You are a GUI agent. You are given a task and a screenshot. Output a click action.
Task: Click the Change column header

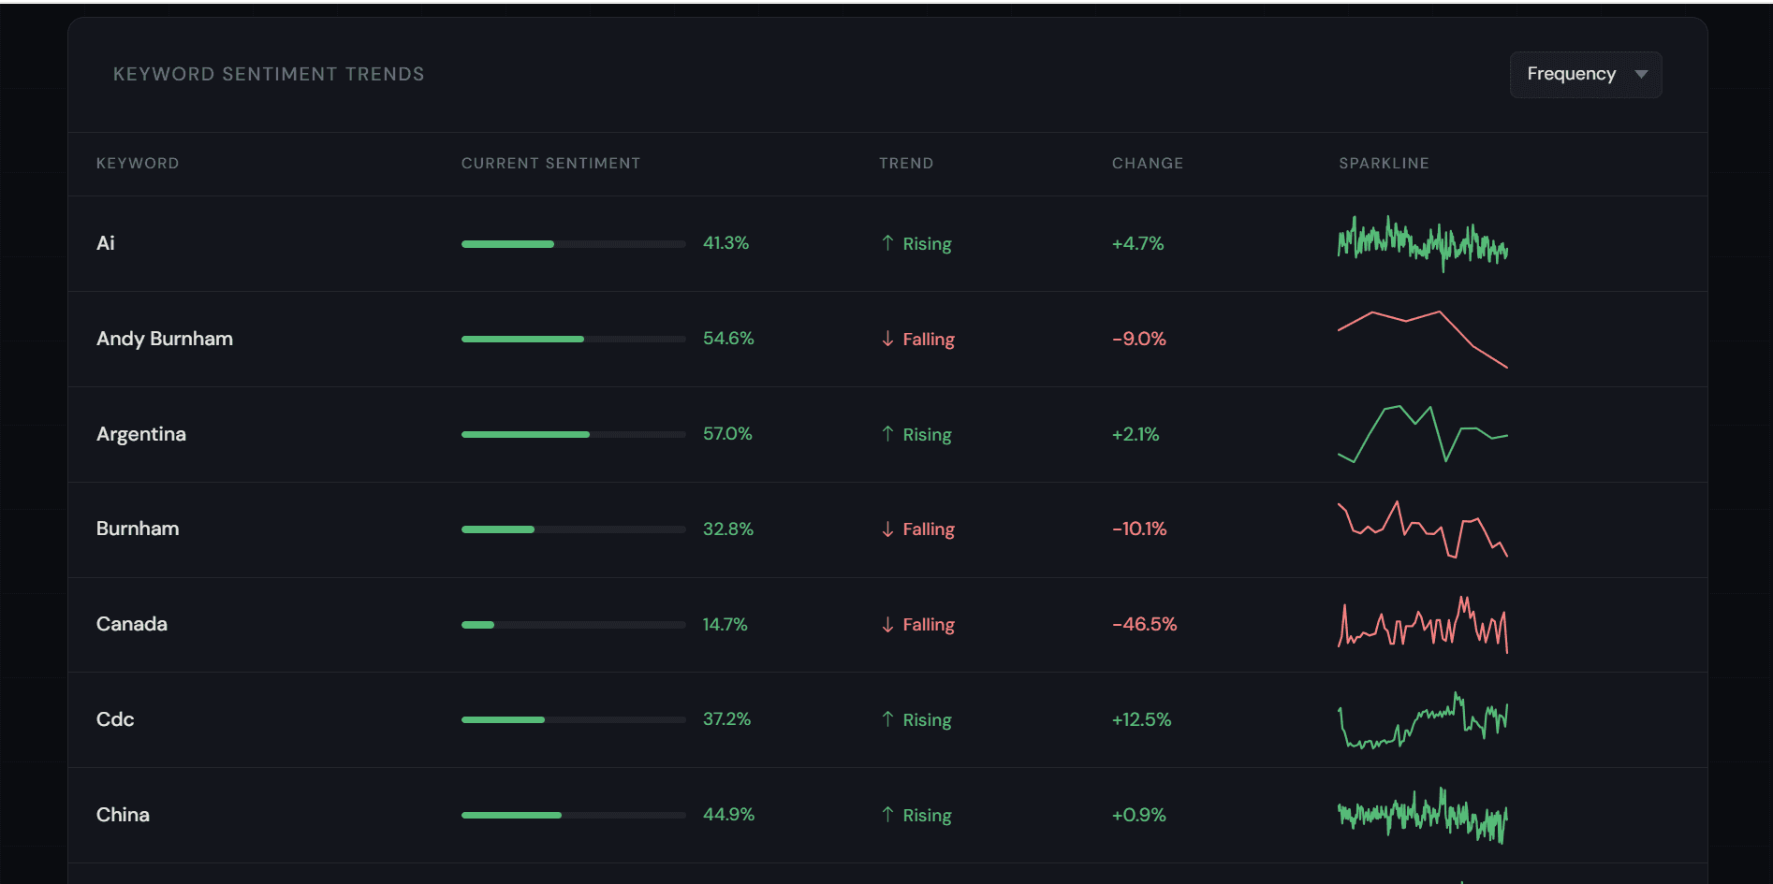point(1148,164)
